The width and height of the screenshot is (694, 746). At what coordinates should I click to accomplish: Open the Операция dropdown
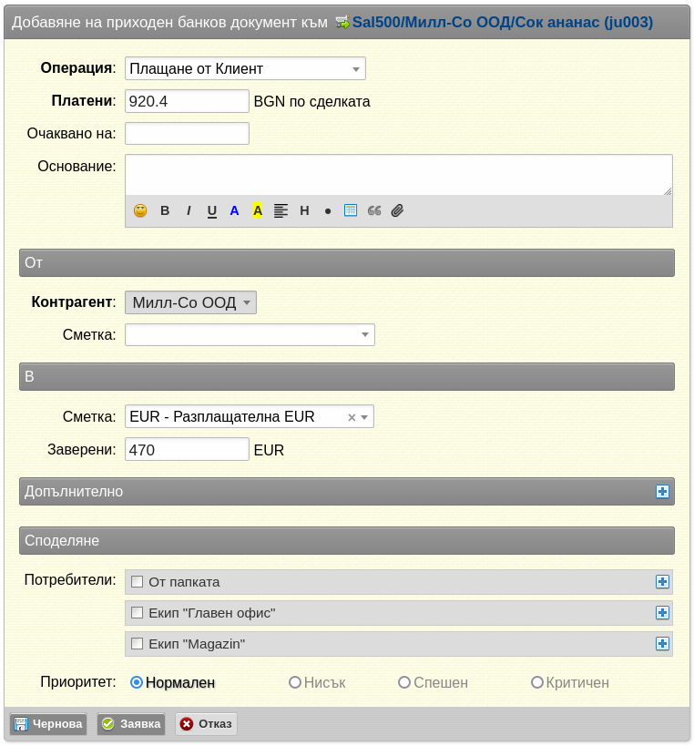click(245, 68)
